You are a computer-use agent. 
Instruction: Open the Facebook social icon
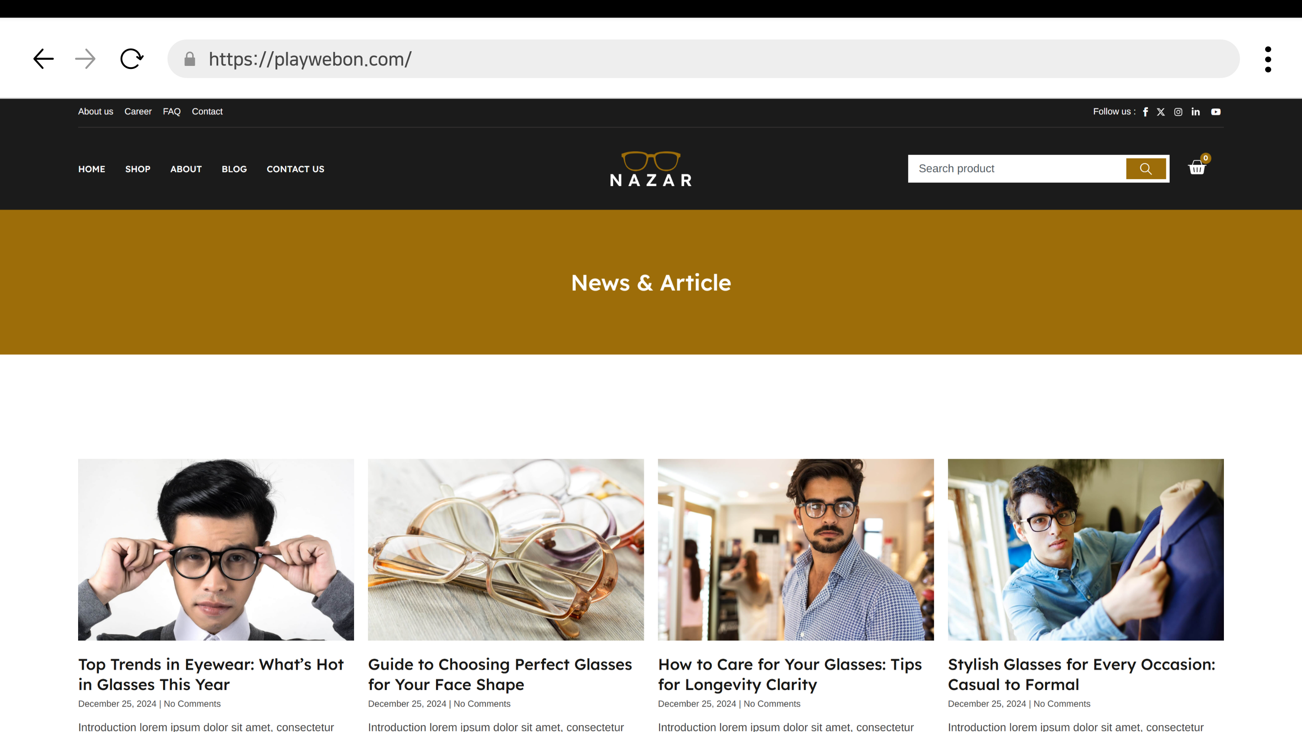pos(1145,112)
